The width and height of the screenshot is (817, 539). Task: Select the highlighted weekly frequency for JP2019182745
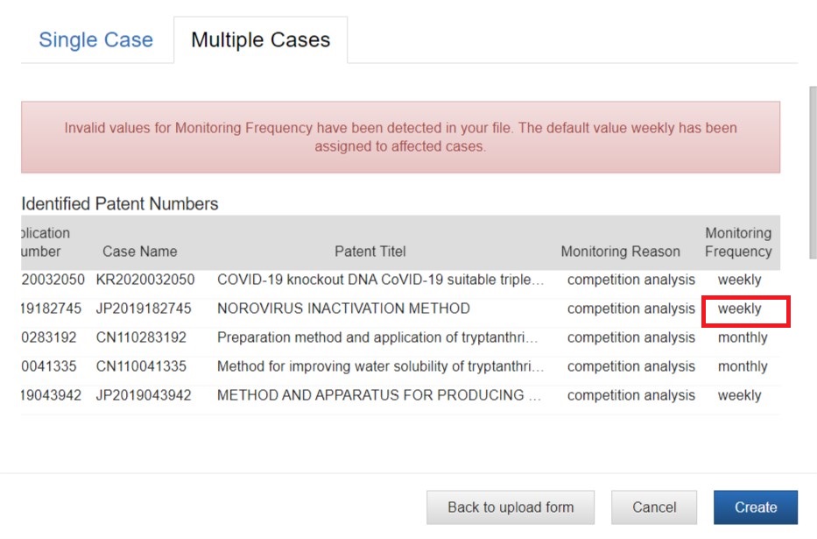coord(739,309)
